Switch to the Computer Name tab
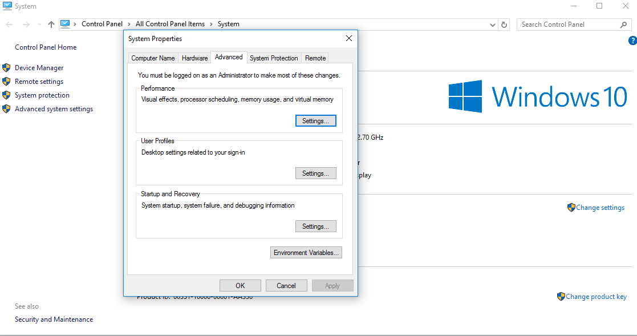Viewport: 637px width, 336px height. point(153,58)
